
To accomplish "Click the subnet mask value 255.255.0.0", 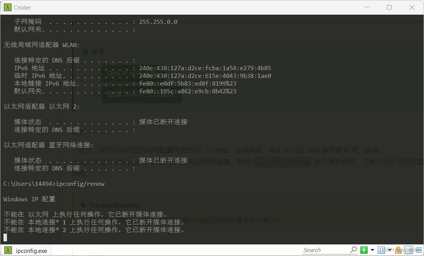I will tap(158, 22).
